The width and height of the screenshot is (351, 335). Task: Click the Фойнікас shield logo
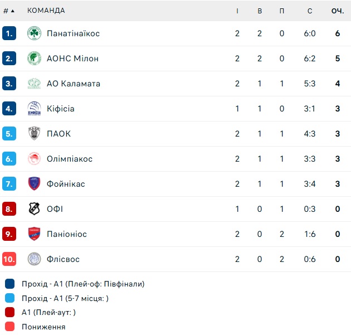pos(34,184)
